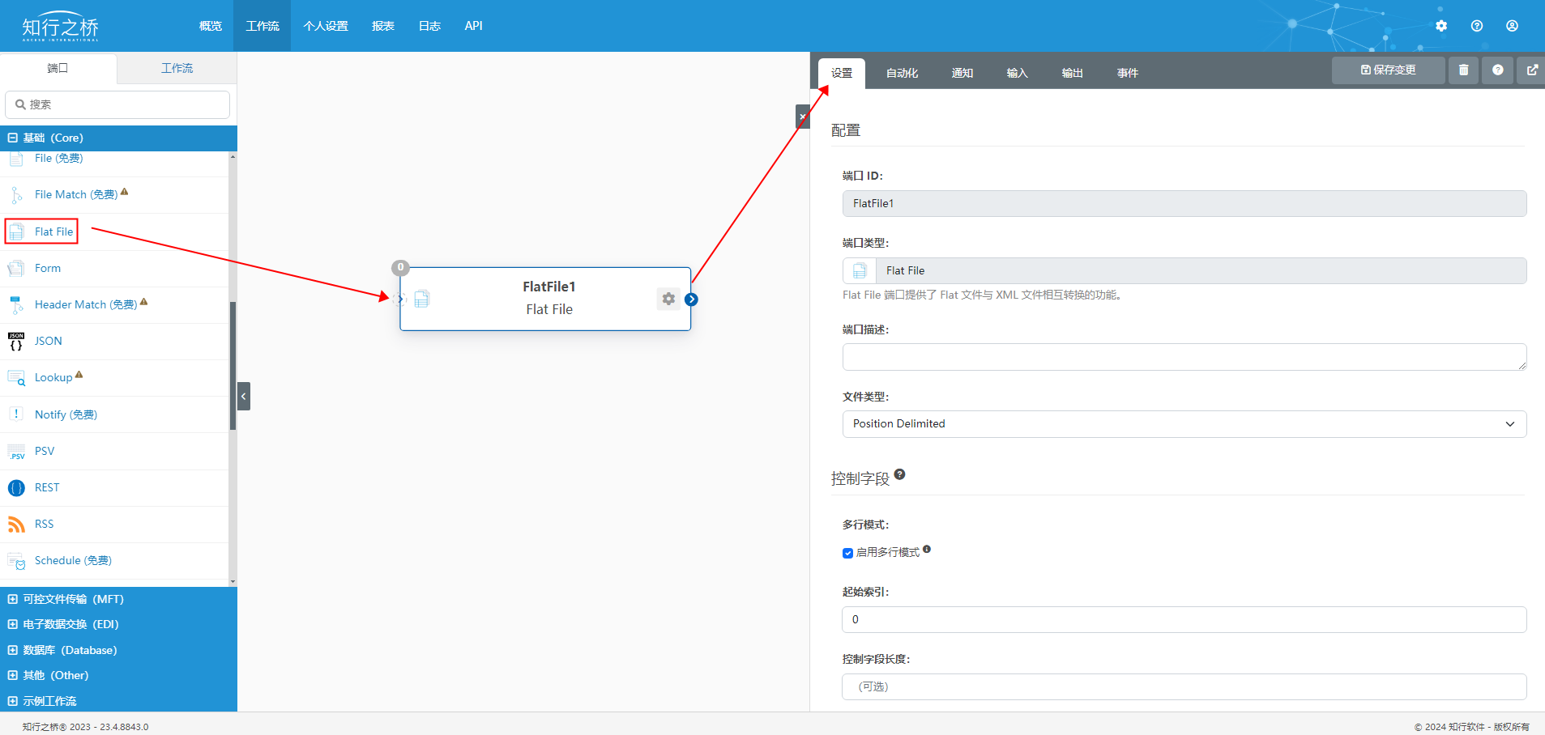Expand the 电子数据交换 (EDI) category
The width and height of the screenshot is (1545, 735).
13,624
